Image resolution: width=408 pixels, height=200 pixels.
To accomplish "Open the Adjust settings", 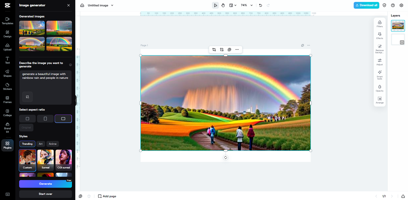I will pos(379,62).
